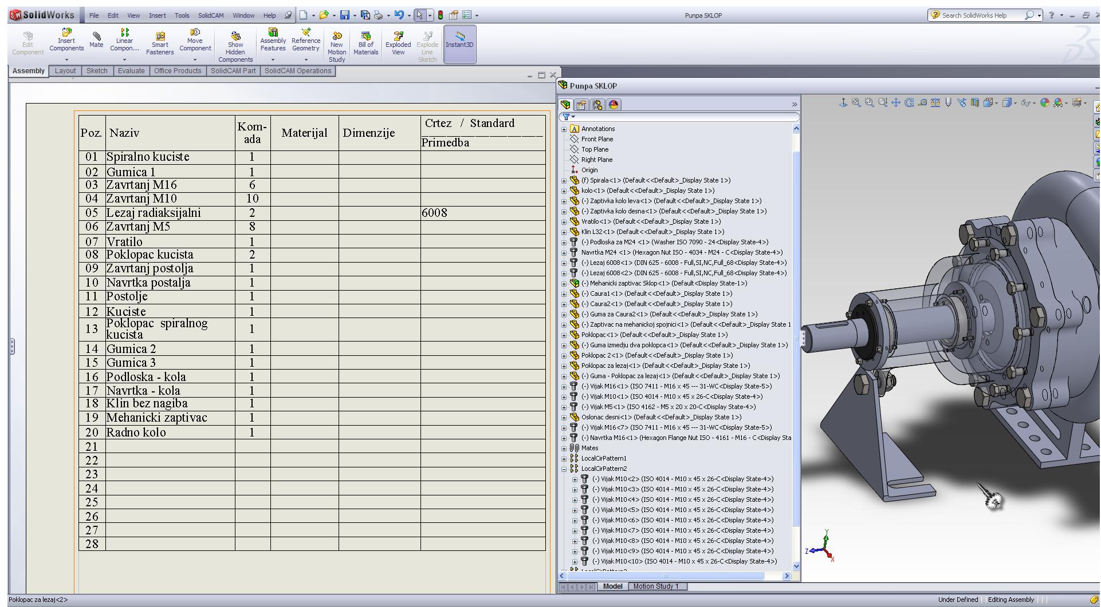Click the Open file icon
Screen dimensions: 1101x607
pos(324,15)
